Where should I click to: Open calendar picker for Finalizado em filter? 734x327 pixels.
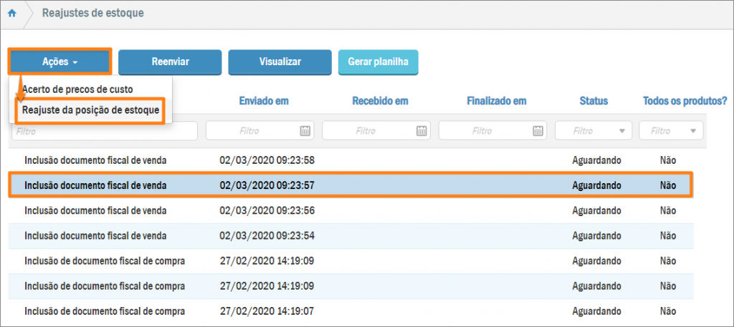tap(537, 131)
